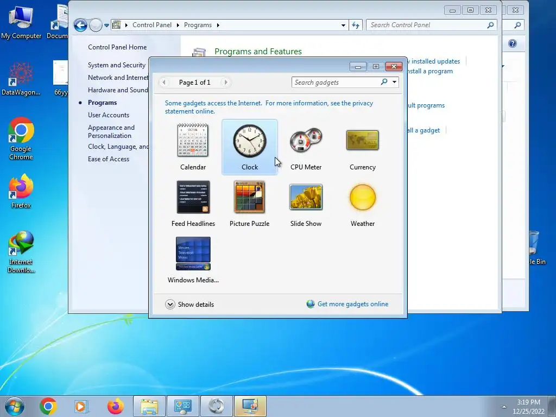Select My Computer desktop icon
This screenshot has height=417, width=556.
(x=21, y=21)
